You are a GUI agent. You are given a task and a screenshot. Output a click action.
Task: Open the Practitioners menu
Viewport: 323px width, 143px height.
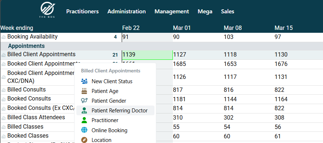(x=82, y=12)
